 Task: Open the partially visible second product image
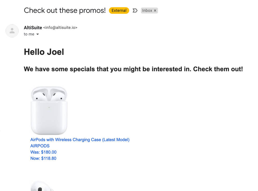(x=41, y=186)
